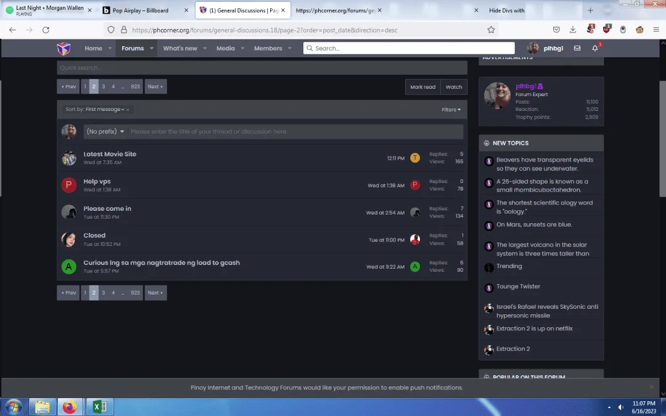The height and width of the screenshot is (416, 666).
Task: Click the shield tracking protection icon
Action: (111, 30)
